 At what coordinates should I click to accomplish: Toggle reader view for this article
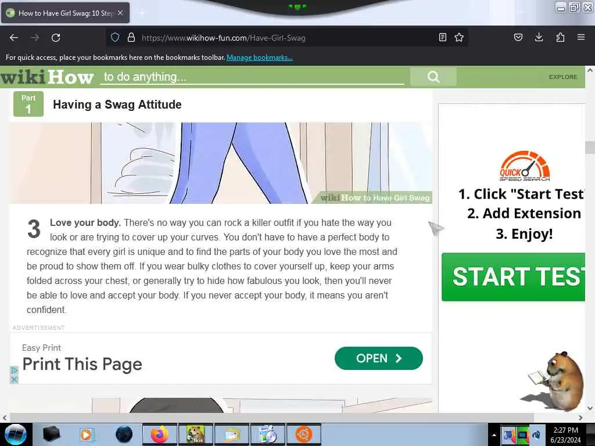coord(442,37)
